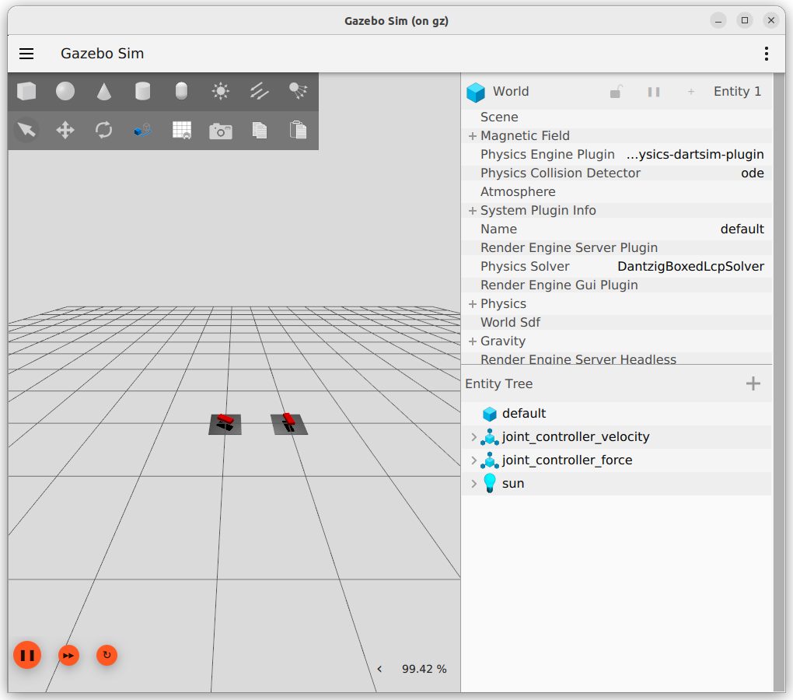The height and width of the screenshot is (700, 793).
Task: Click the right panel vertical scrollbar
Action: pos(779,383)
